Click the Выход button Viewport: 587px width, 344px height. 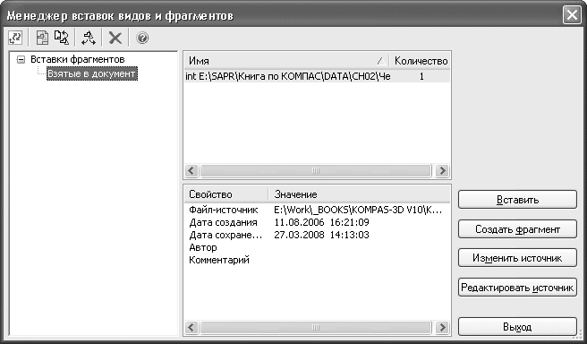[x=517, y=327]
